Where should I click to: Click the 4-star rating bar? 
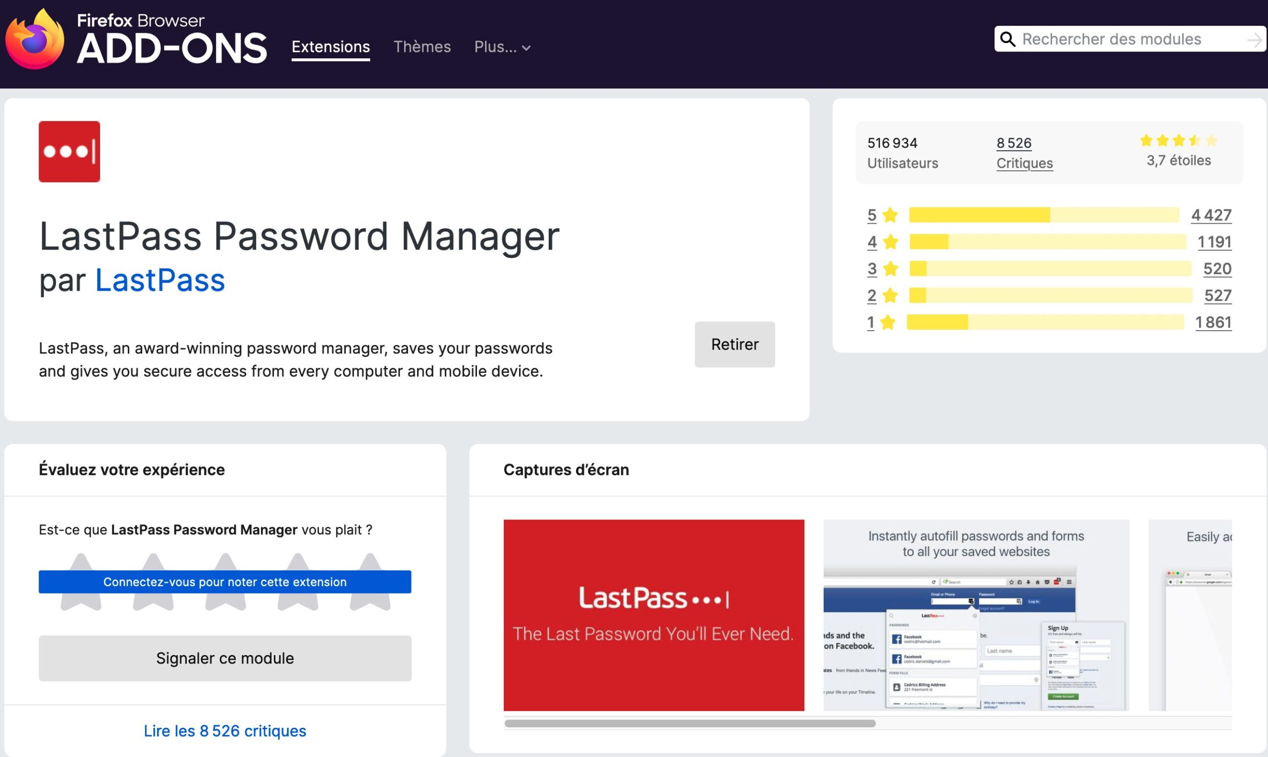[x=1048, y=242]
